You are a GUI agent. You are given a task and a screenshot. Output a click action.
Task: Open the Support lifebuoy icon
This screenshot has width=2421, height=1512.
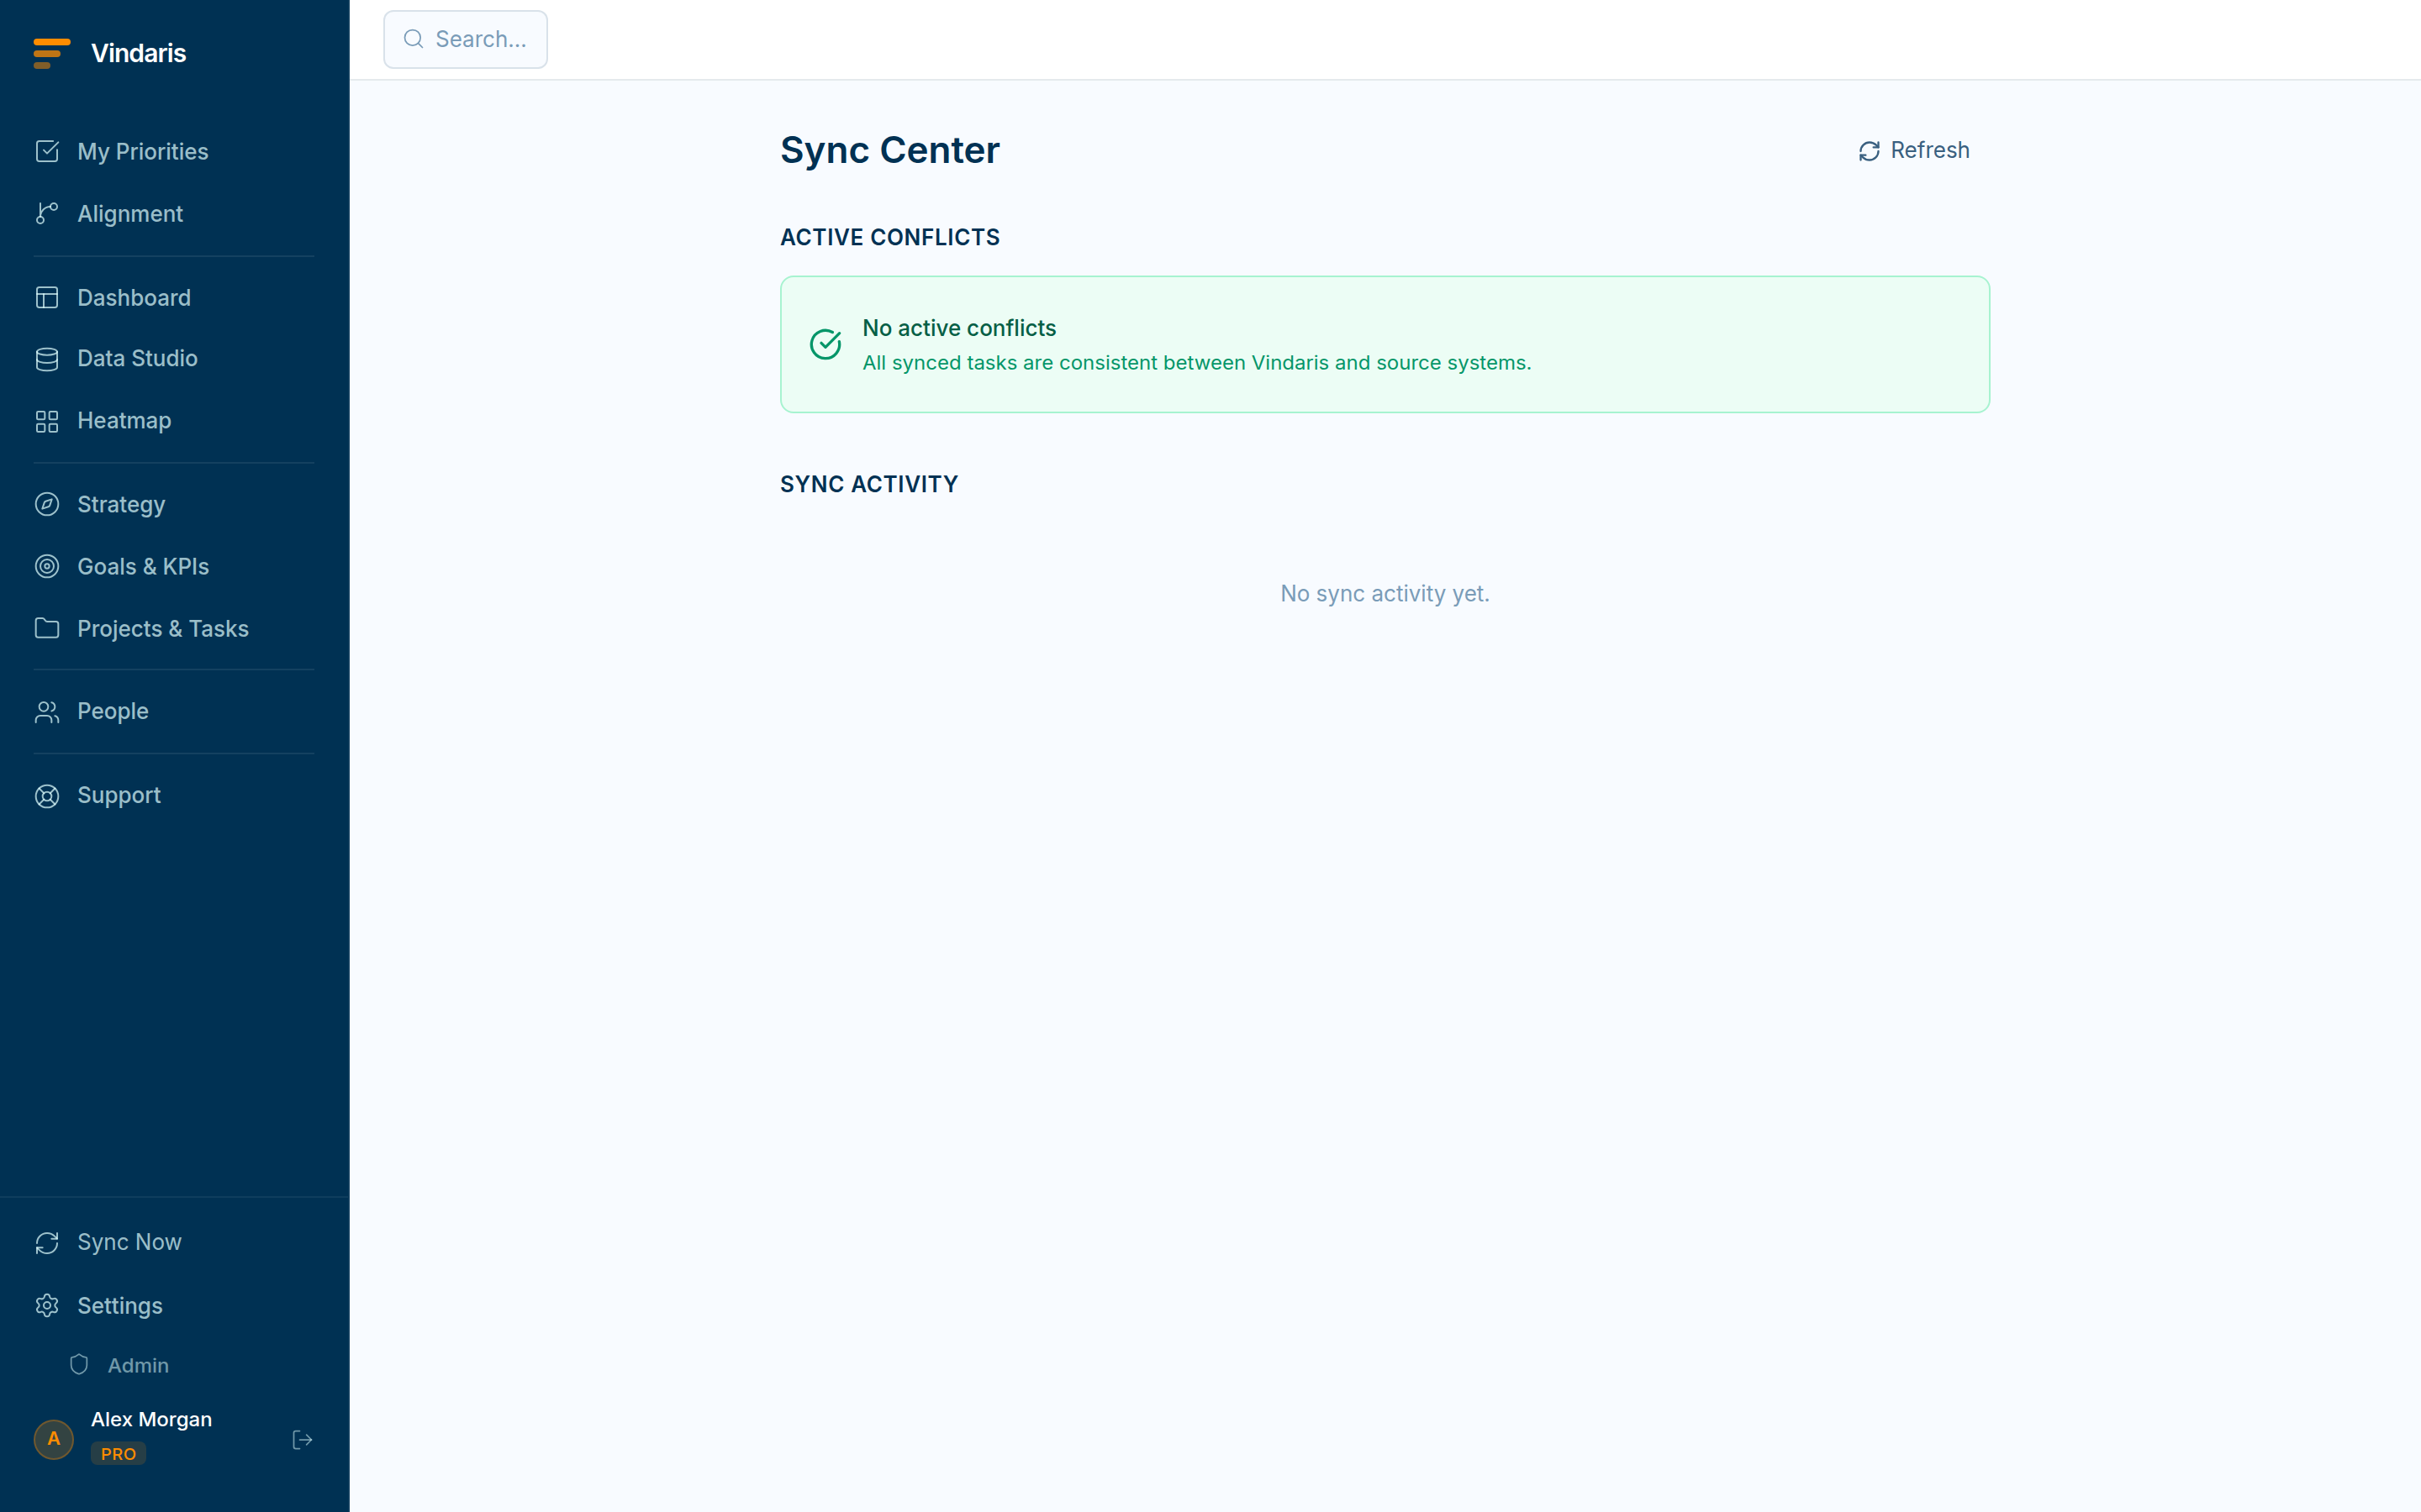pos(47,796)
